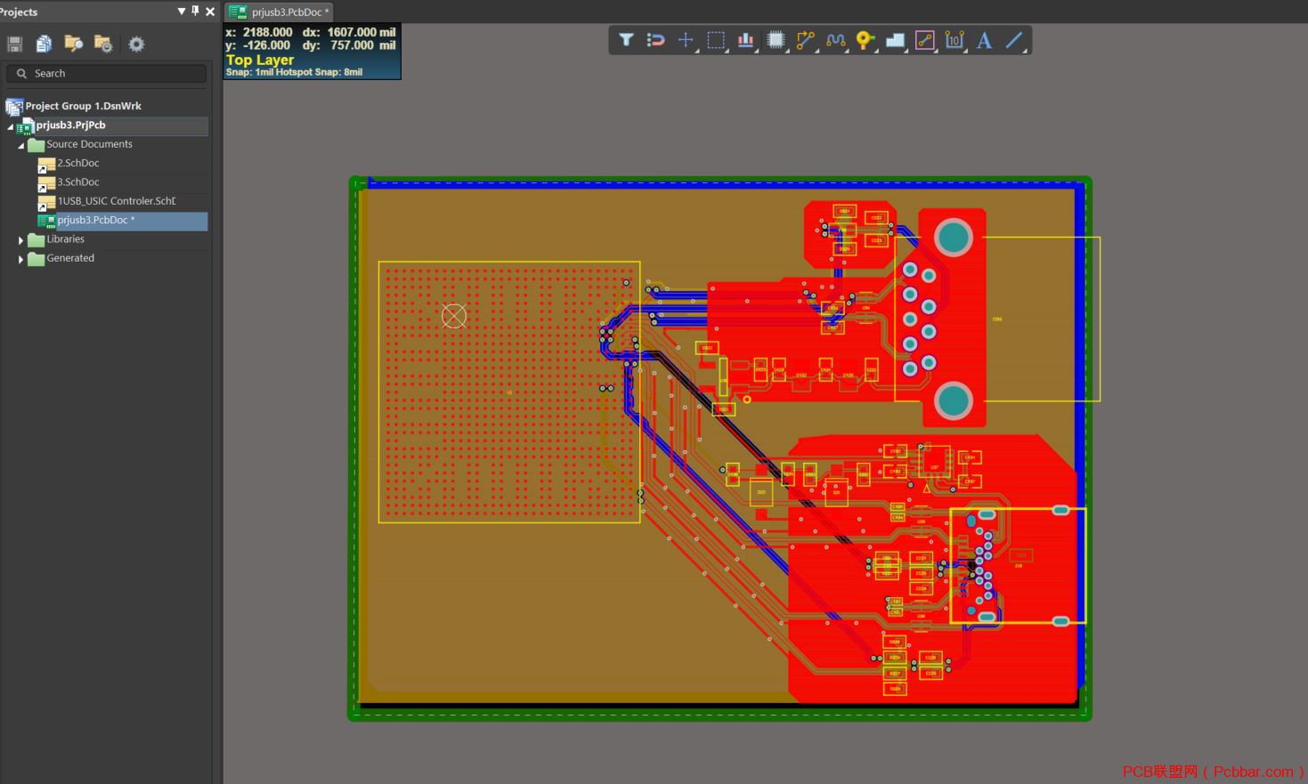Expand the Generated folder

coord(20,260)
